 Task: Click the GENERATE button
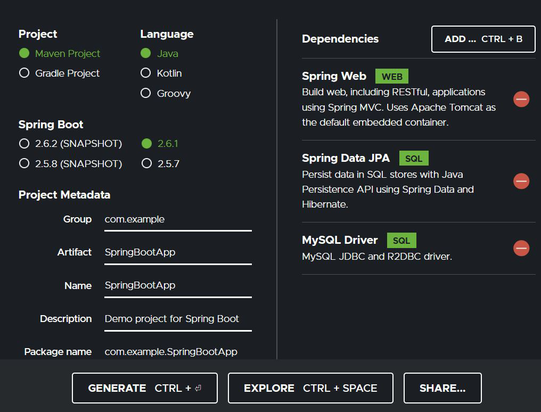[144, 388]
